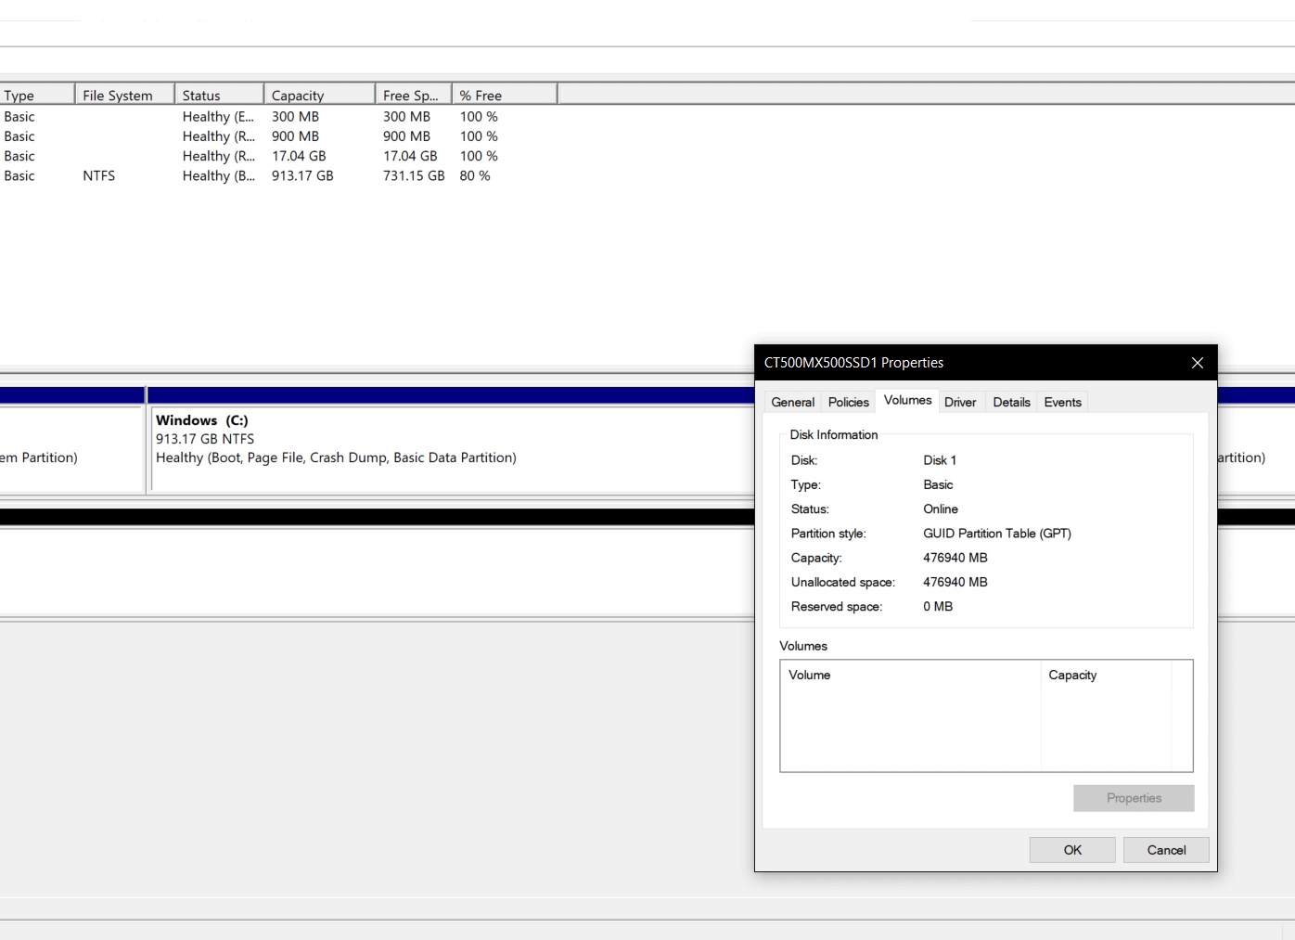Screen dimensions: 1295x940
Task: Select the 300 MB capacity volume row
Action: click(278, 116)
